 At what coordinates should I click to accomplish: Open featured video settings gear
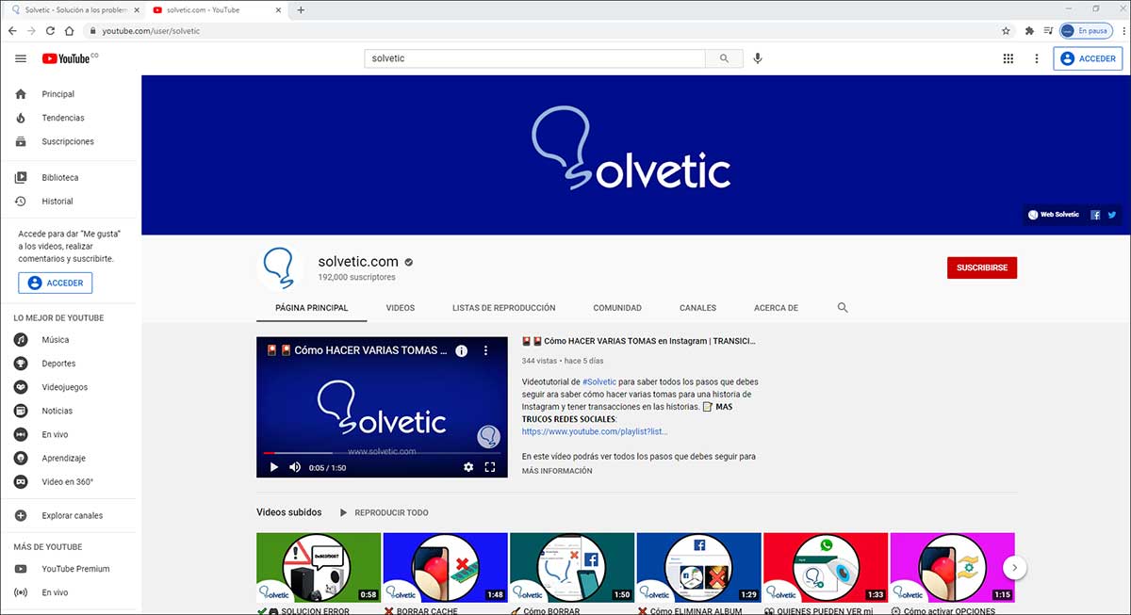[468, 466]
